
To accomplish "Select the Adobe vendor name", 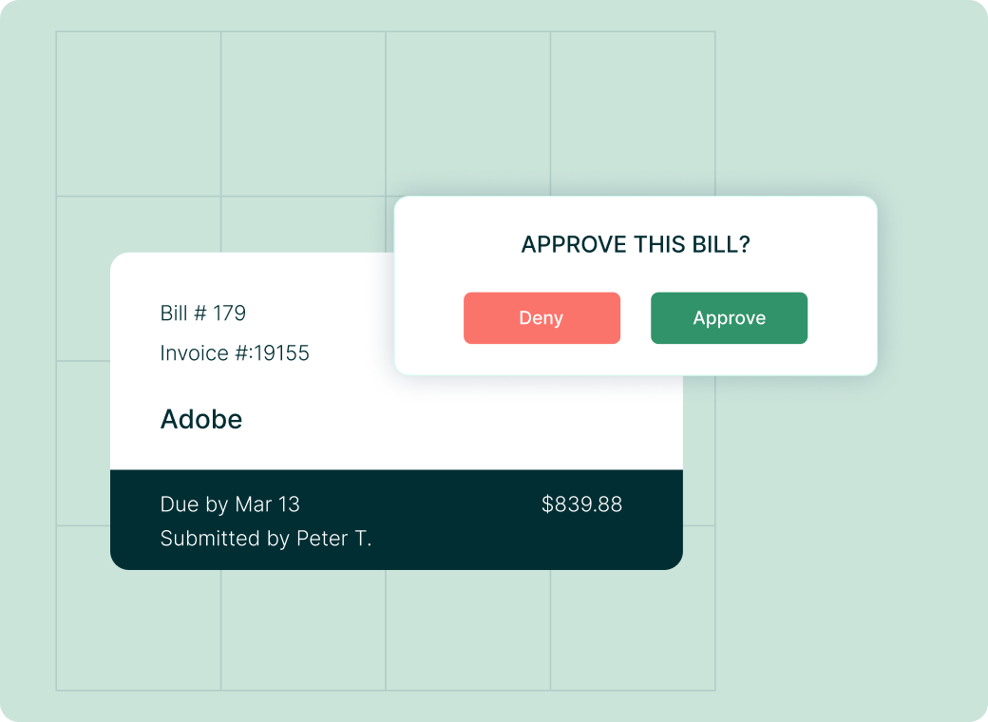I will 201,420.
